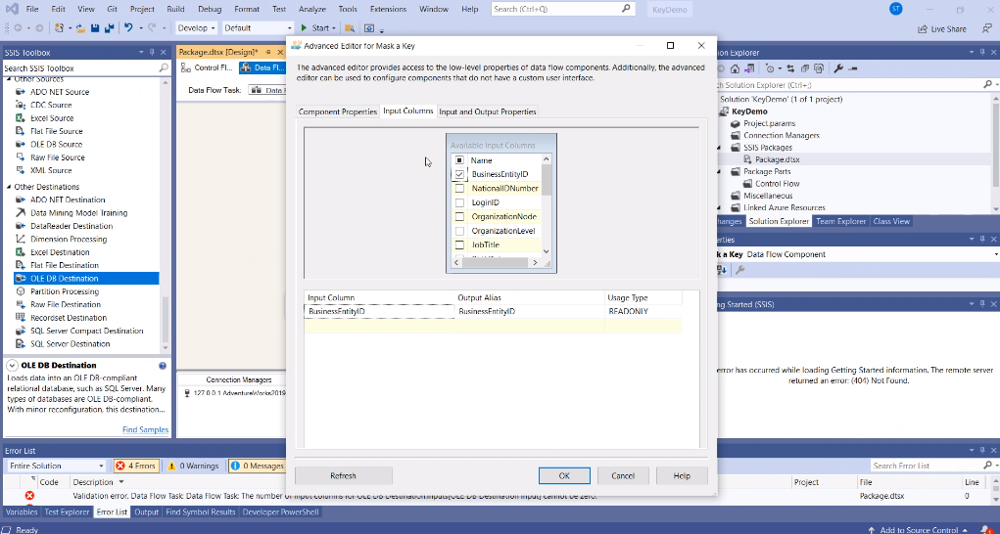The image size is (1000, 534).
Task: Collapse the Other Destinations toolbox group
Action: click(9, 187)
